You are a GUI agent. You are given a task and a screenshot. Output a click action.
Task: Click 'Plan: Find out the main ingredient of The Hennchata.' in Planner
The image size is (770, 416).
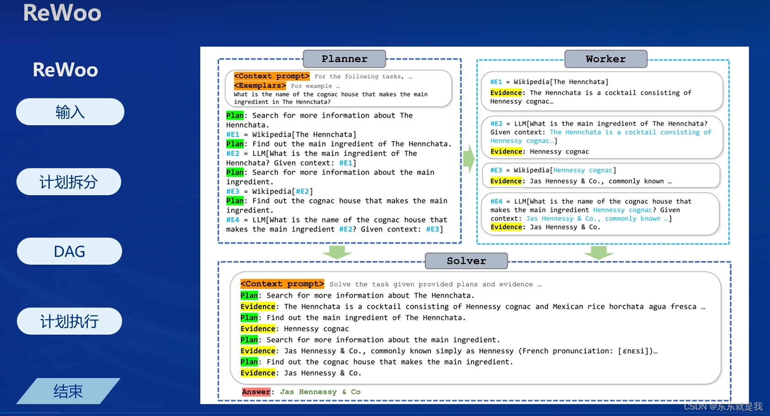pyautogui.click(x=339, y=144)
